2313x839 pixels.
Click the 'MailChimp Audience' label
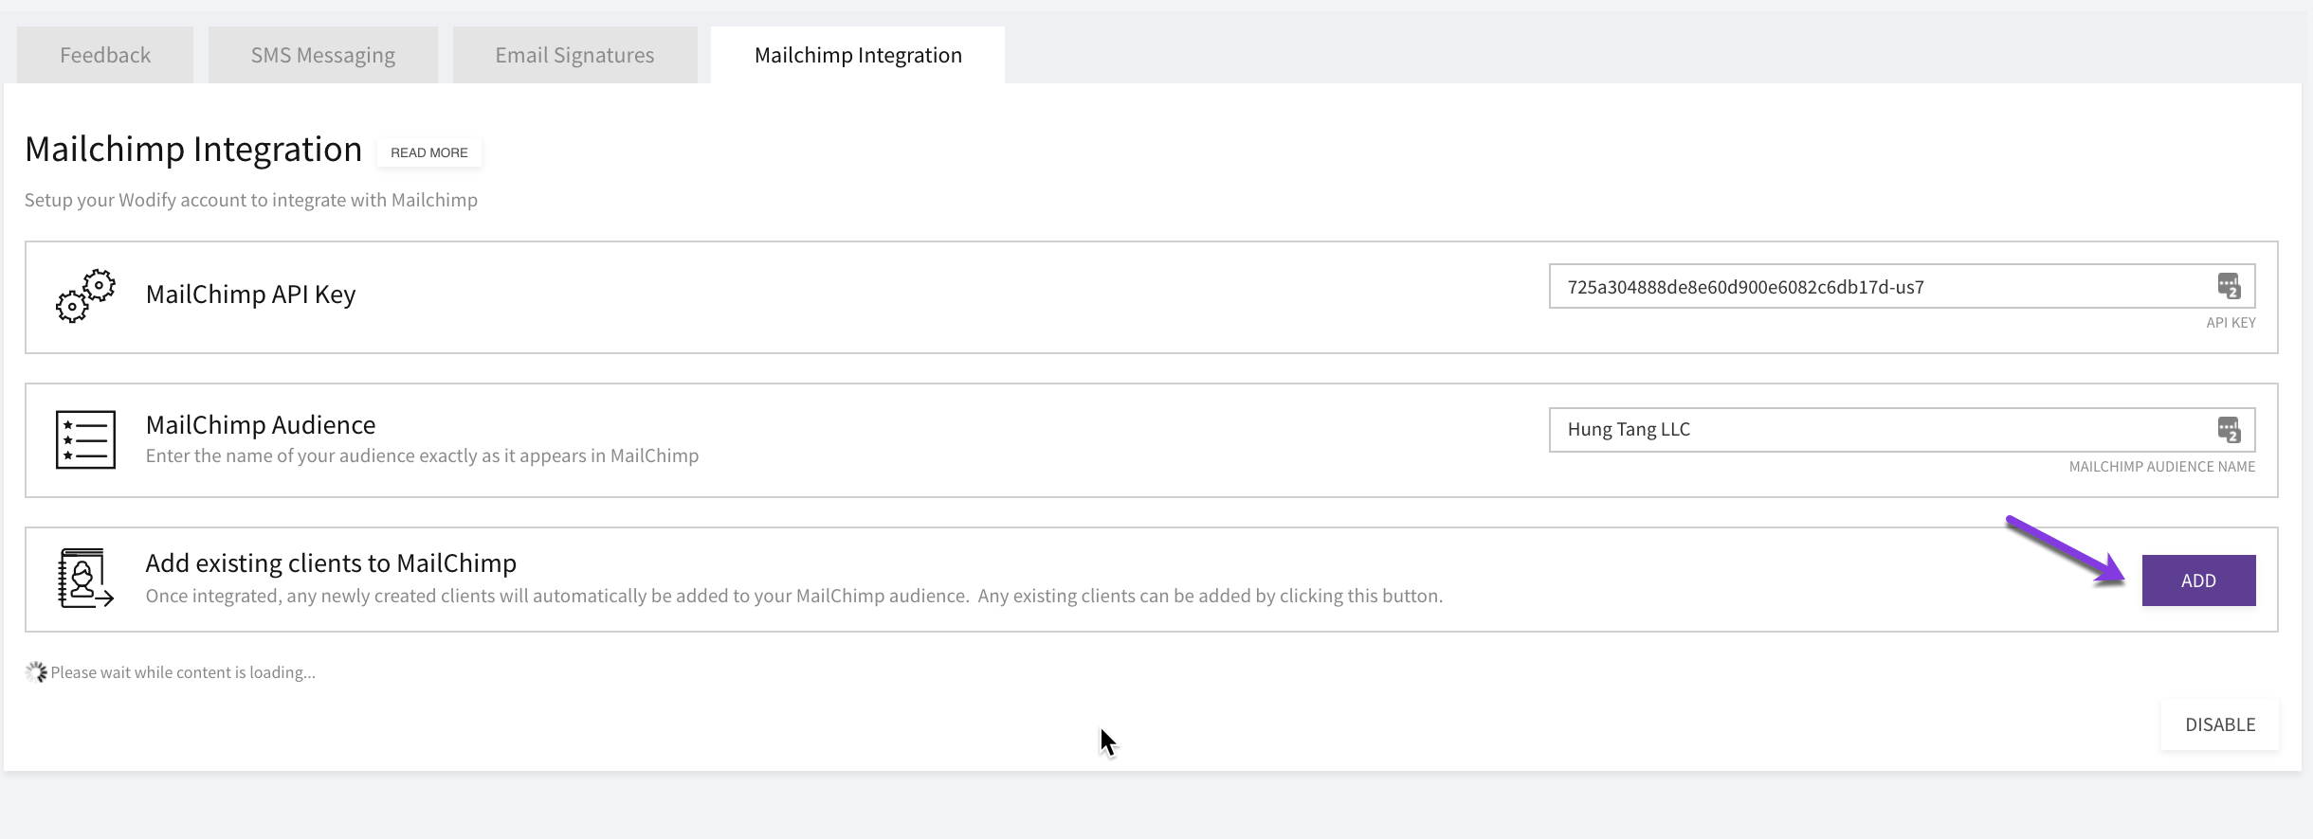pyautogui.click(x=261, y=424)
